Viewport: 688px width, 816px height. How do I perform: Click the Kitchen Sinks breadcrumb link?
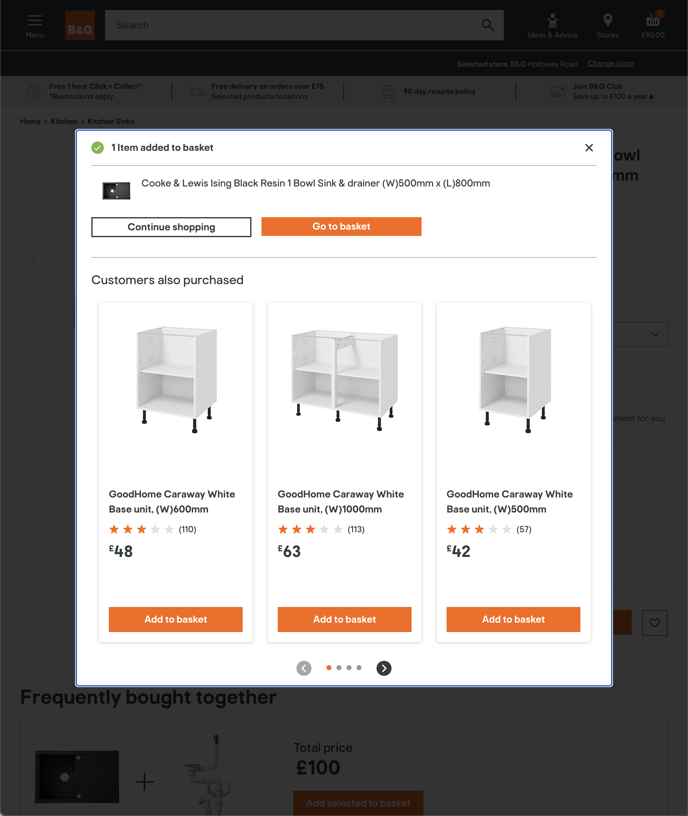pyautogui.click(x=111, y=121)
